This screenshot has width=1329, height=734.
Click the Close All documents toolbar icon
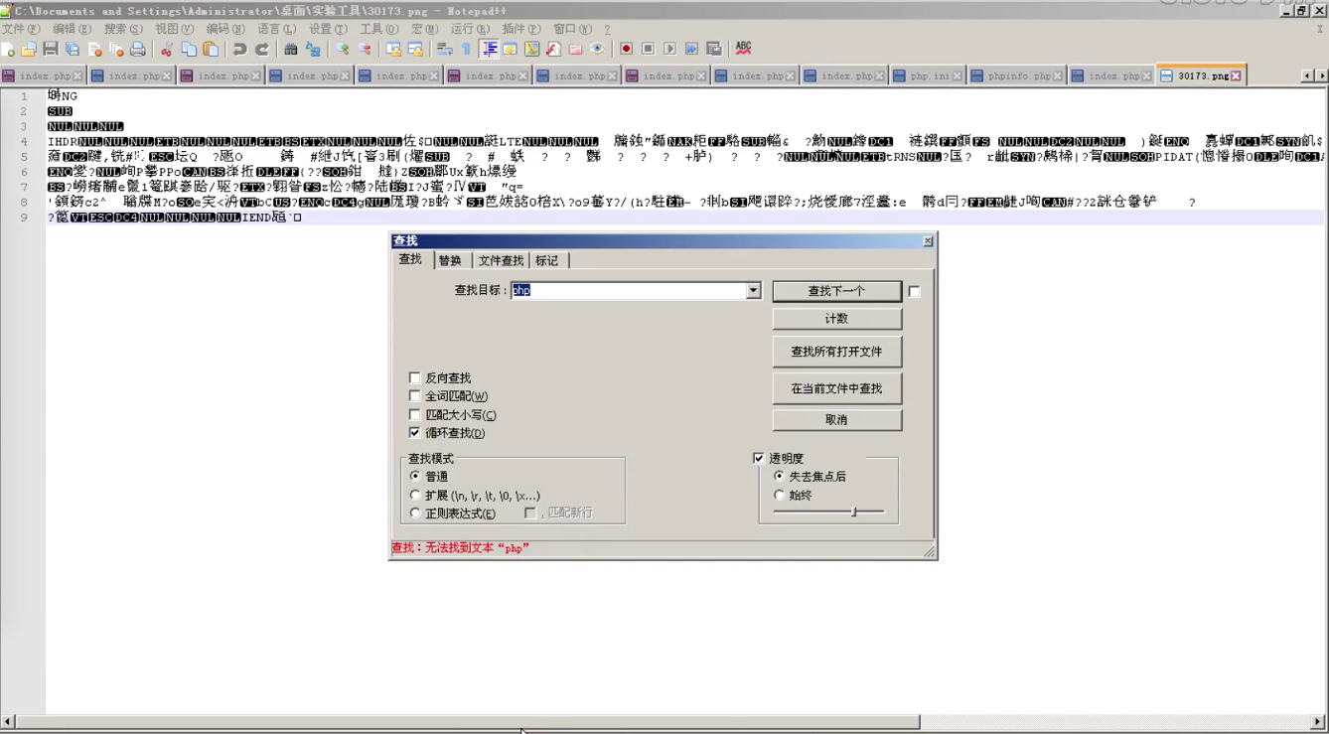pyautogui.click(x=116, y=49)
